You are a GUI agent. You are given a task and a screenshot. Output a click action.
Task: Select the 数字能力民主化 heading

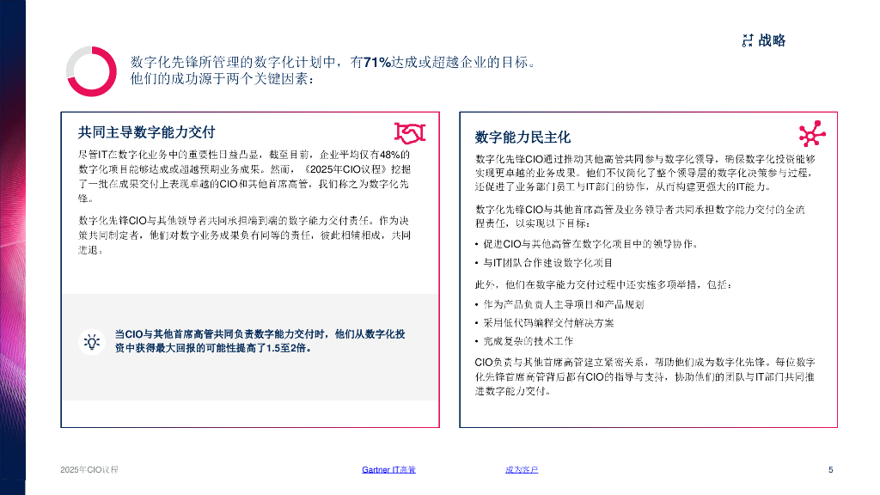click(522, 137)
